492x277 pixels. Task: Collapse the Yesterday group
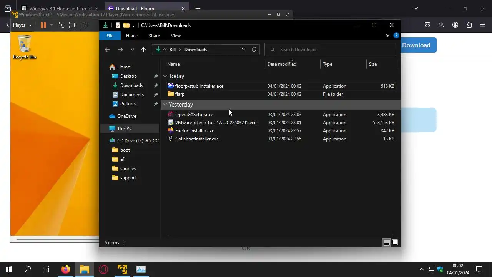165,105
